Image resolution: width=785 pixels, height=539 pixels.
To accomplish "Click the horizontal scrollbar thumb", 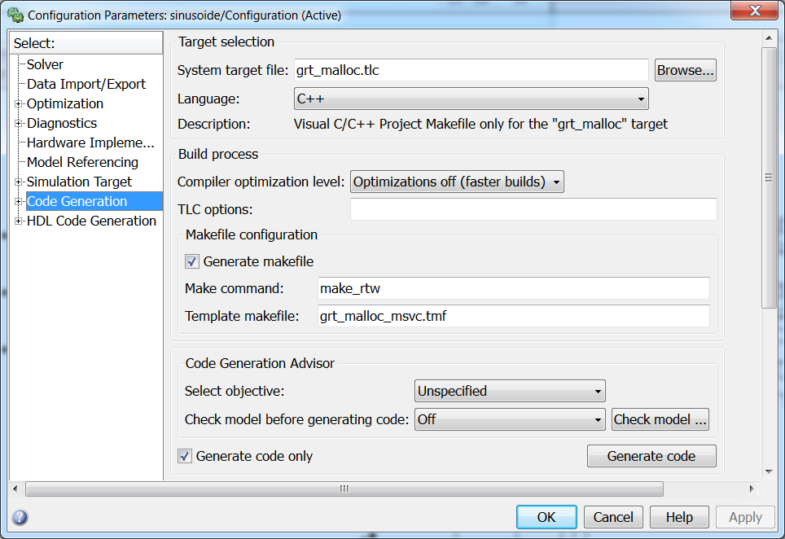I will point(344,489).
